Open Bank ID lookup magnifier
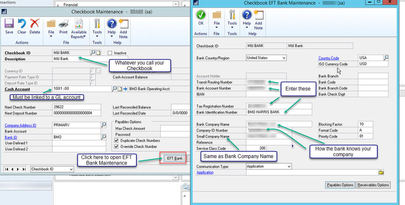This screenshot has width=405, height=205. [x=104, y=137]
